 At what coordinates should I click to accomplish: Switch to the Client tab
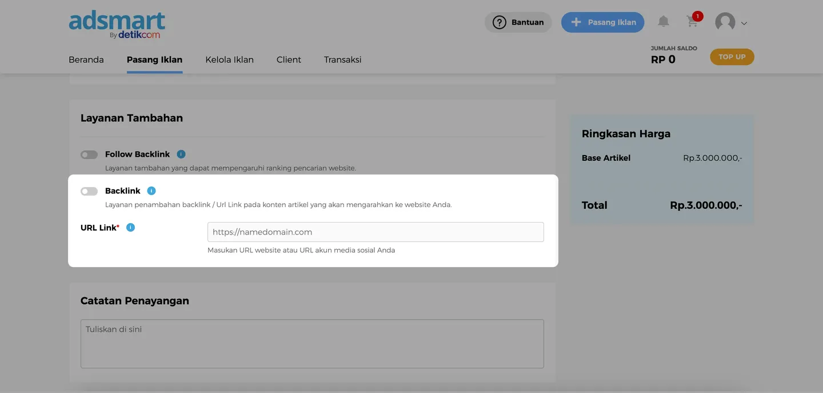point(289,59)
